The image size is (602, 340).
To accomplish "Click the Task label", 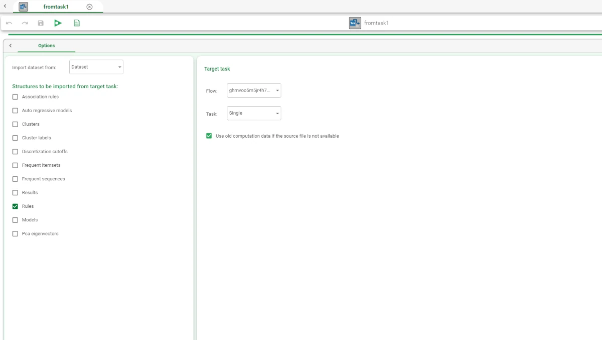I will [x=212, y=114].
